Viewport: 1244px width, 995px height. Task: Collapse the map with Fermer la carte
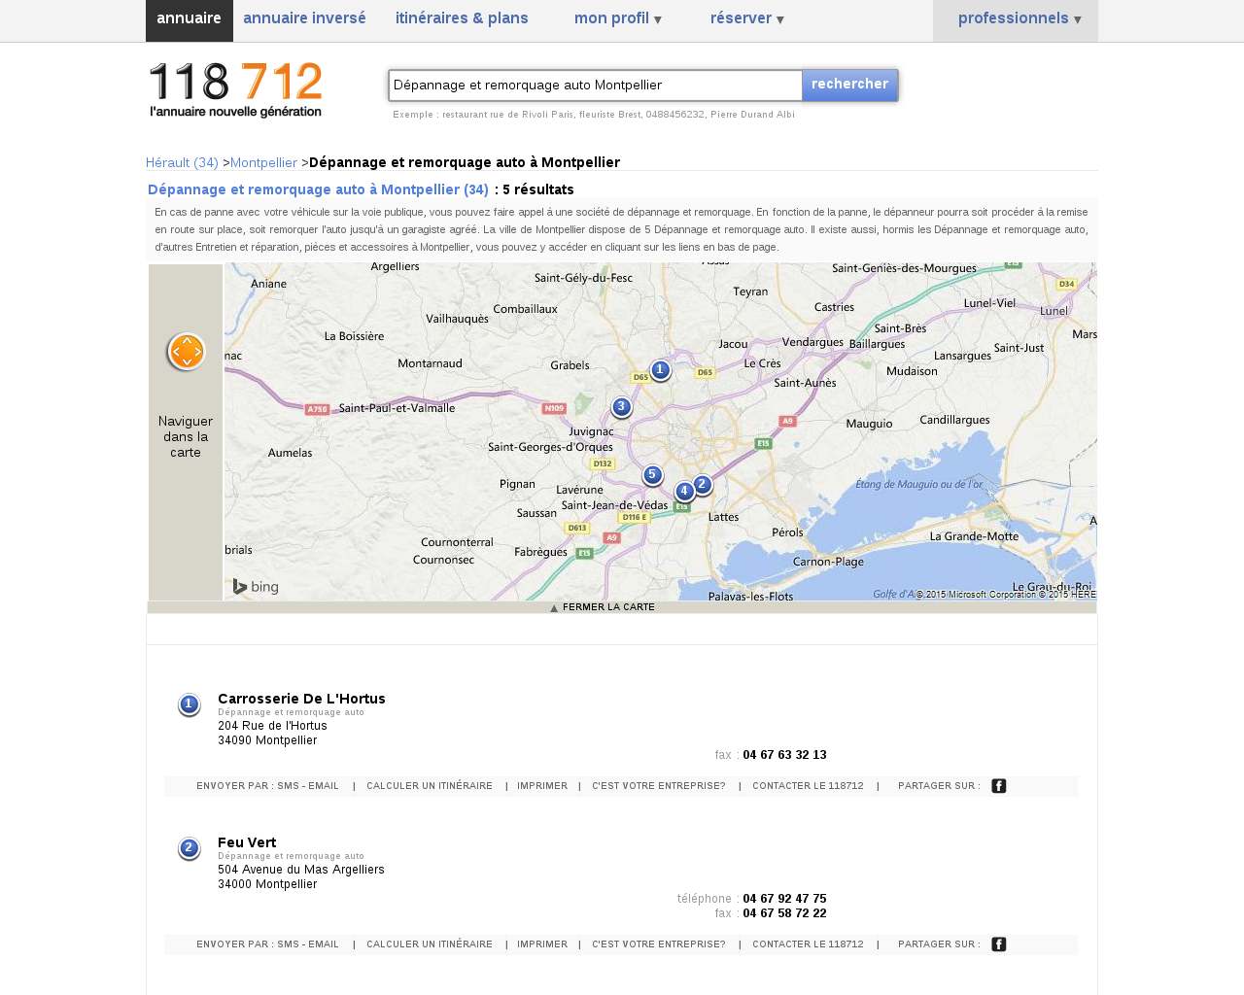coord(603,607)
